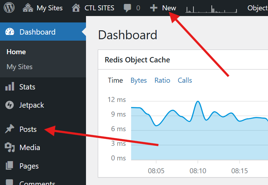Open the My Sites admin bar menu
The image size is (268, 185).
49,8
